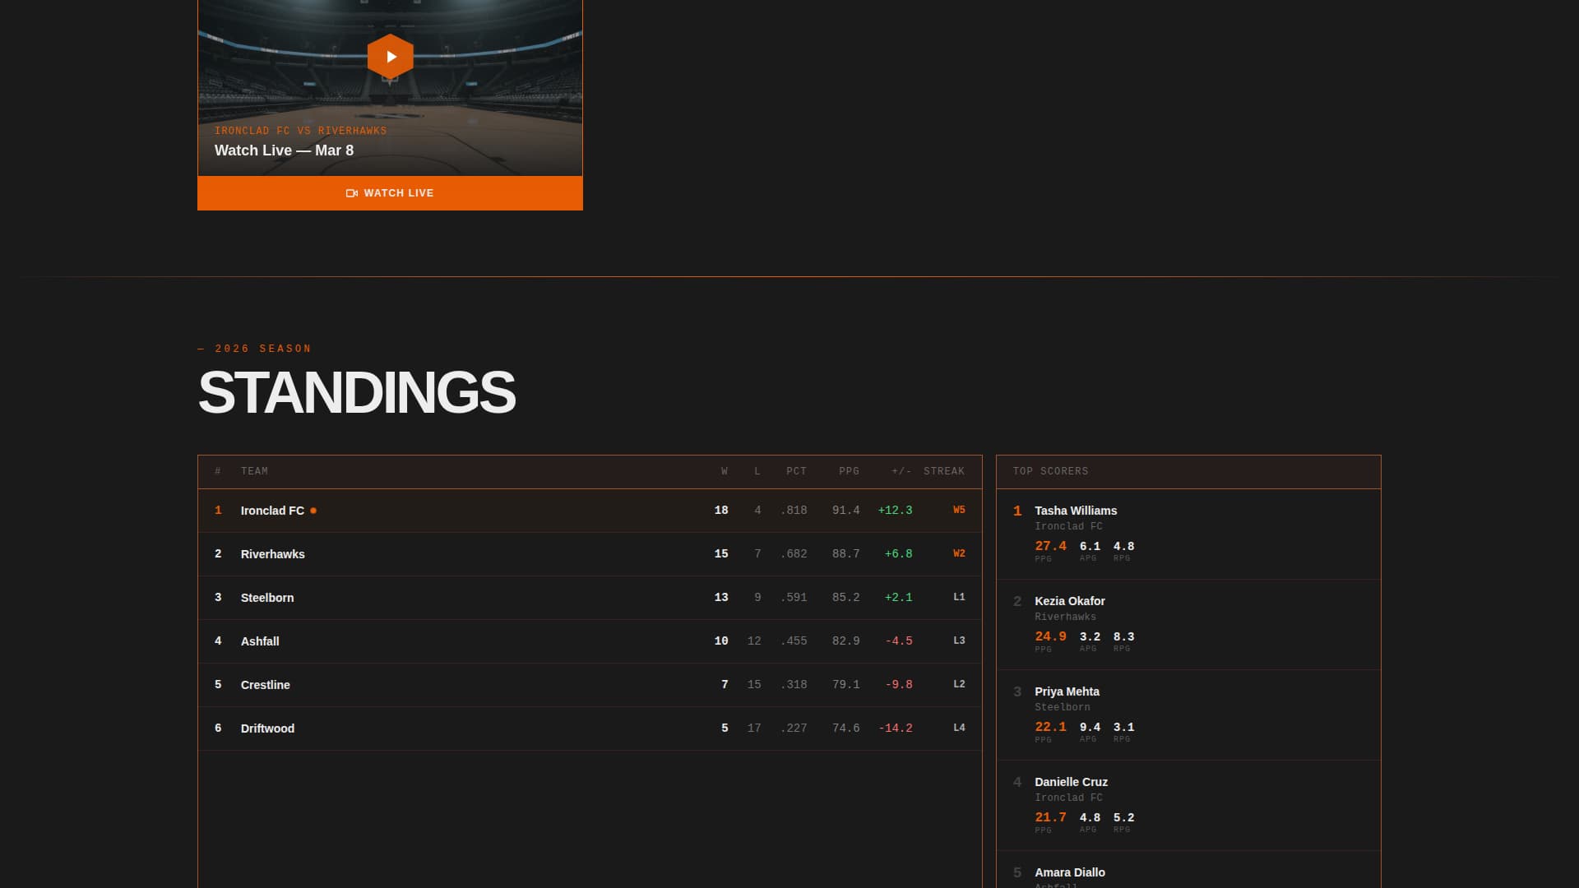Play the Ironclad FC vs Riverhawks video

[390, 57]
